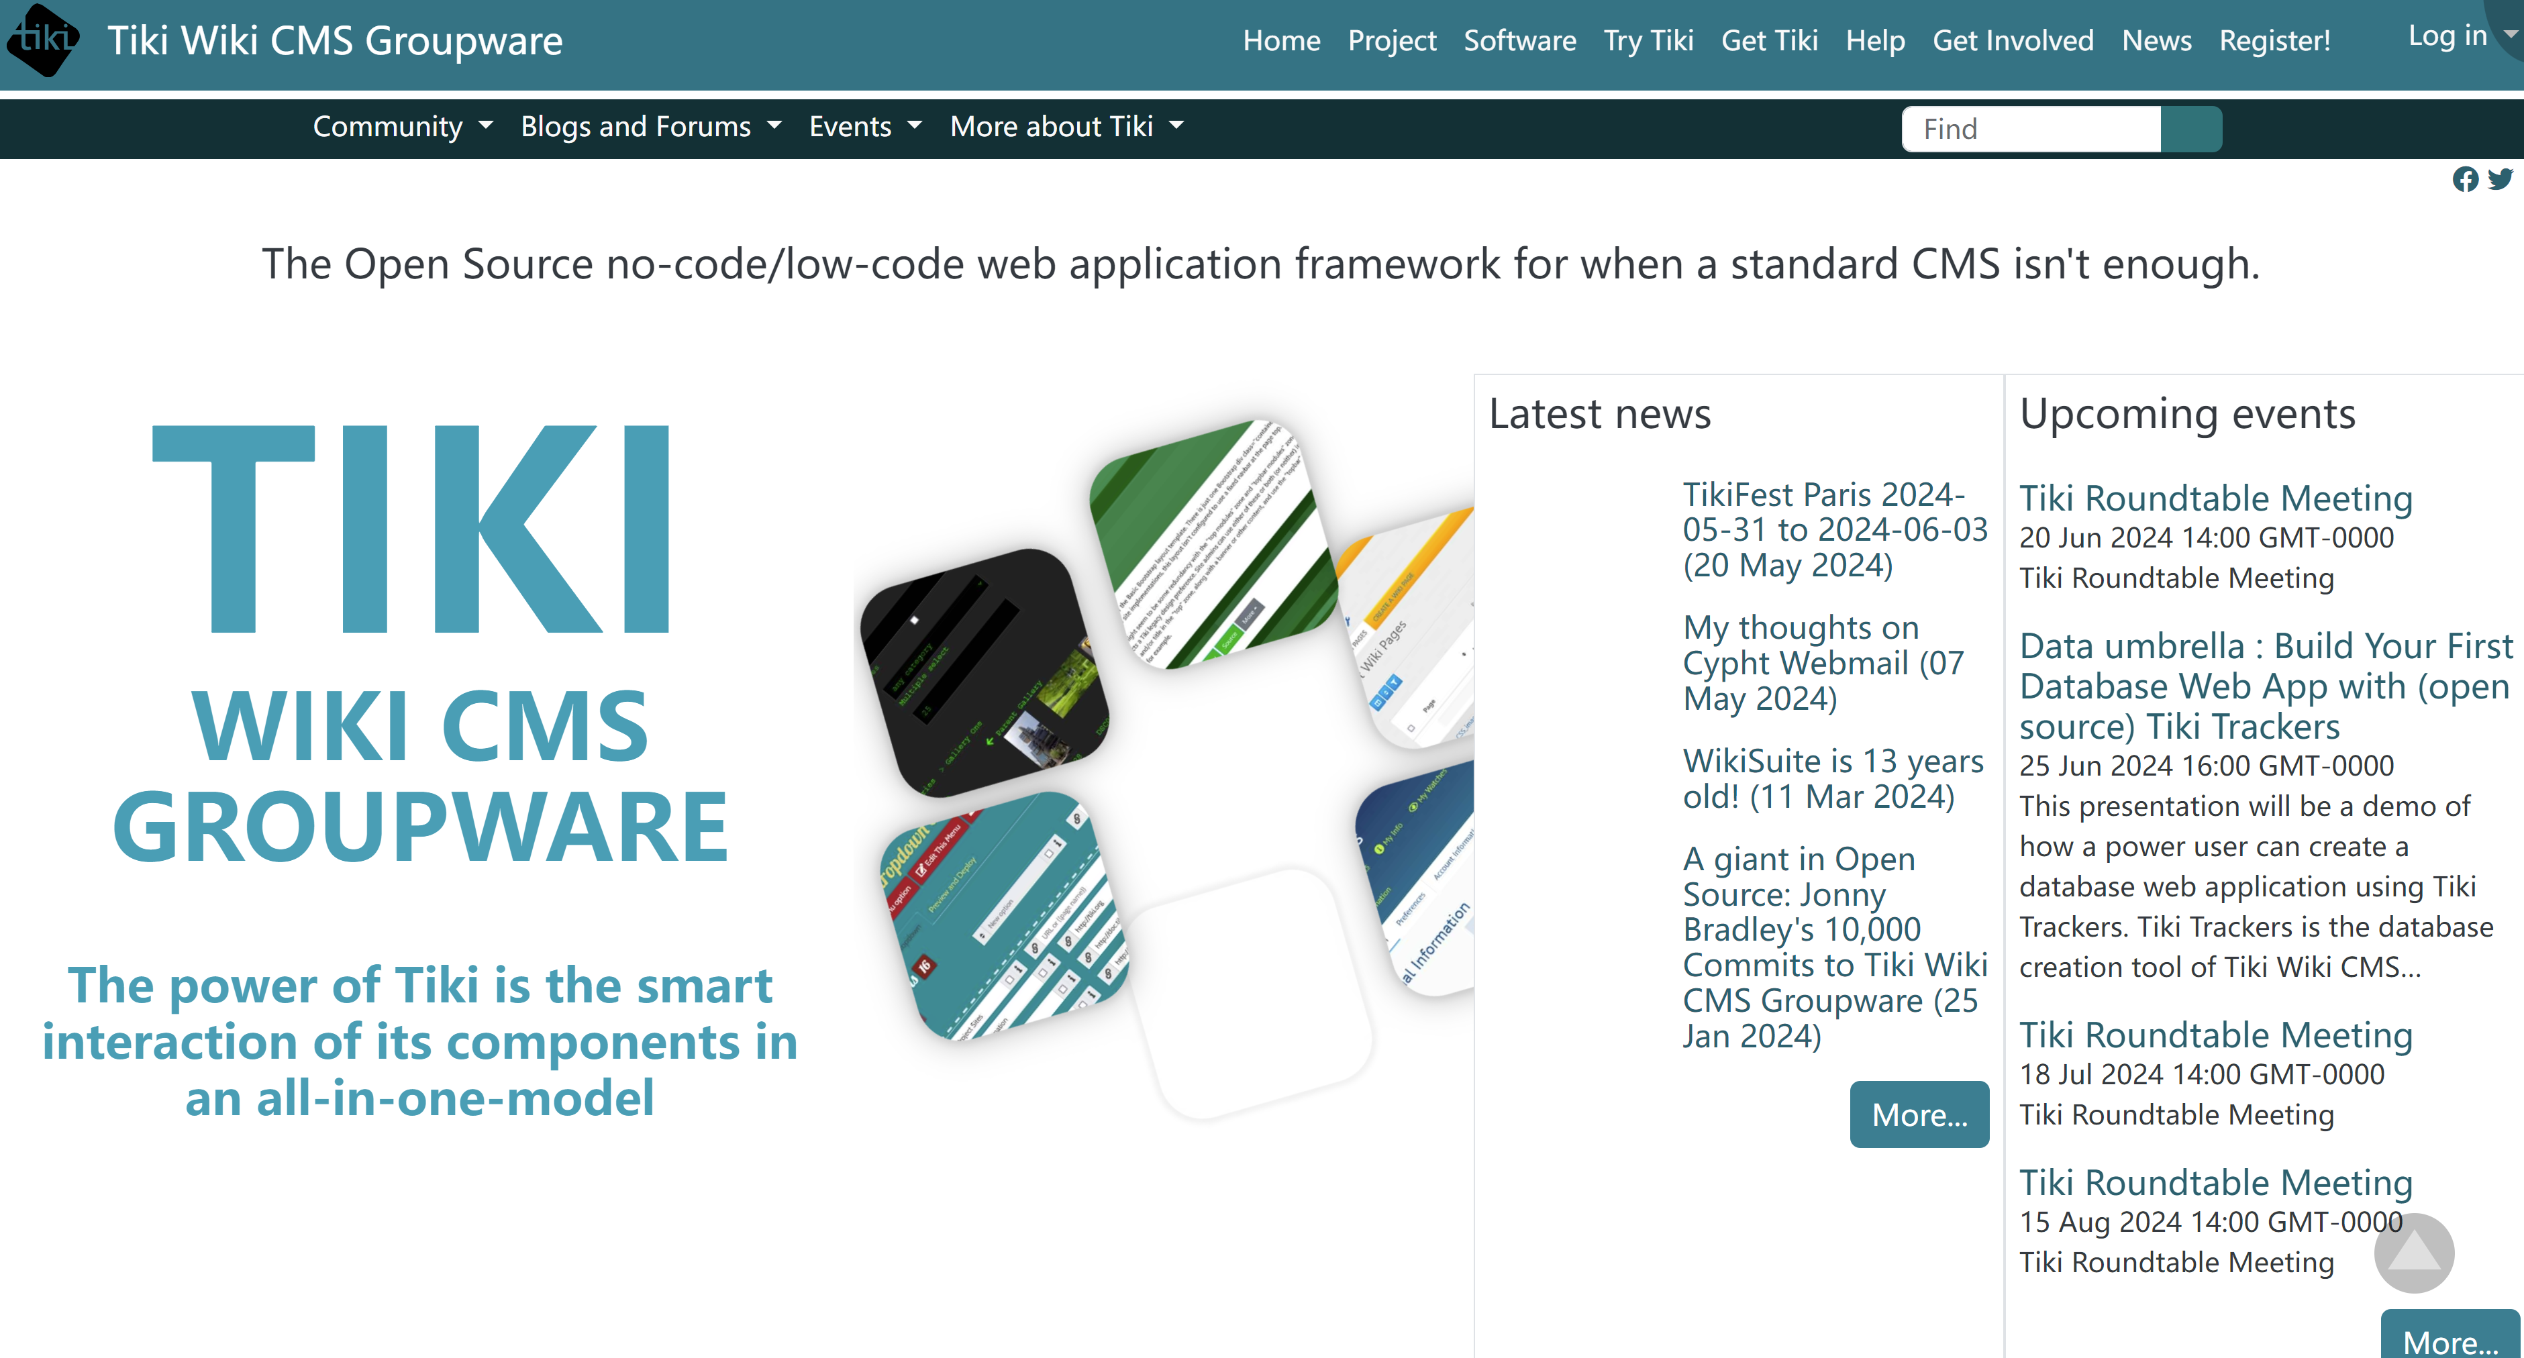Open WikiSuite is 13 years old article
2524x1358 pixels.
pos(1832,779)
